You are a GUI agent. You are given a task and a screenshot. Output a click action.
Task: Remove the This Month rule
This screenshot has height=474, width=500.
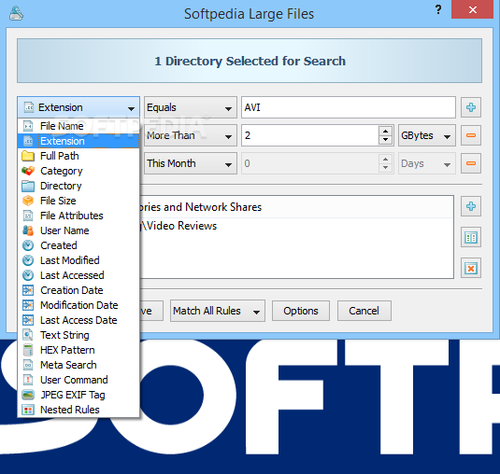(471, 163)
